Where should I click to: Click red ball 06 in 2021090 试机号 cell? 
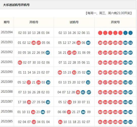pyautogui.click(x=60, y=72)
